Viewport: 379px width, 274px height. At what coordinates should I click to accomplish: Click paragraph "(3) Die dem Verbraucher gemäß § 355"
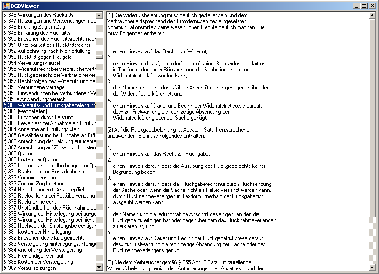186,265
